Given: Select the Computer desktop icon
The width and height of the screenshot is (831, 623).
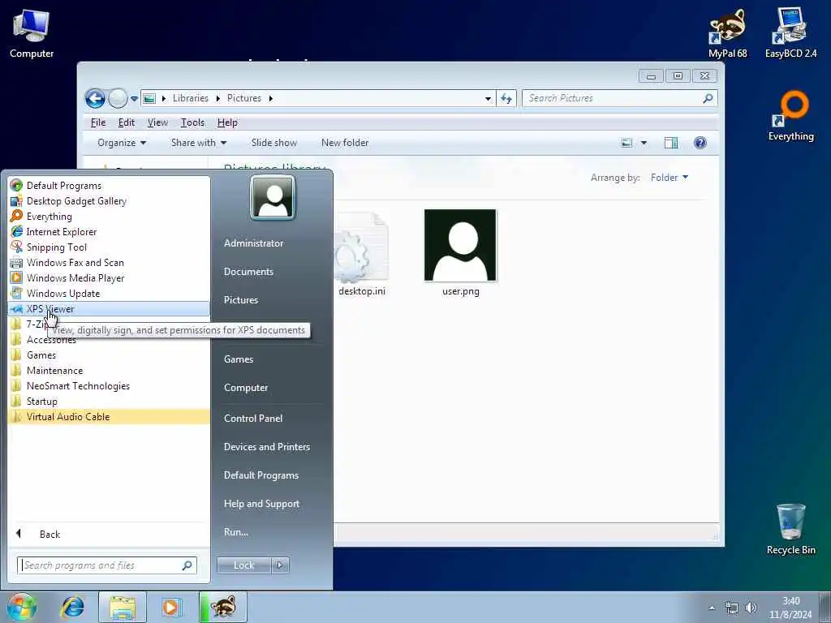Looking at the screenshot, I should click(x=32, y=34).
